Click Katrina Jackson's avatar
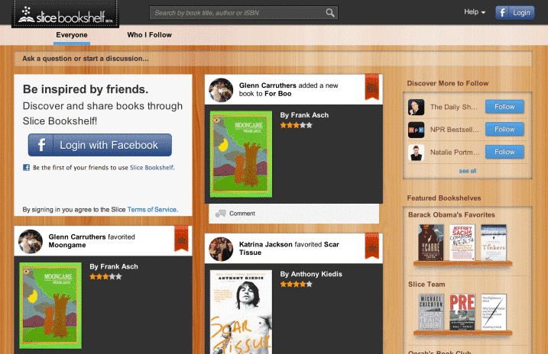 [x=221, y=249]
